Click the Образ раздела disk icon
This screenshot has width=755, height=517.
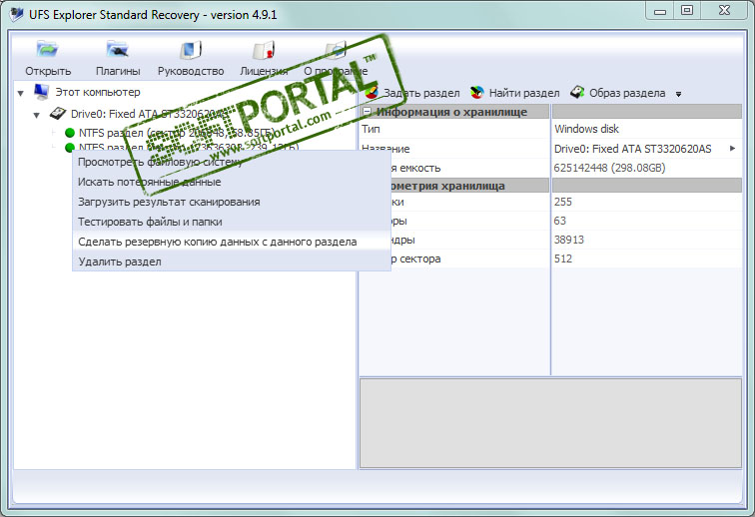(577, 92)
